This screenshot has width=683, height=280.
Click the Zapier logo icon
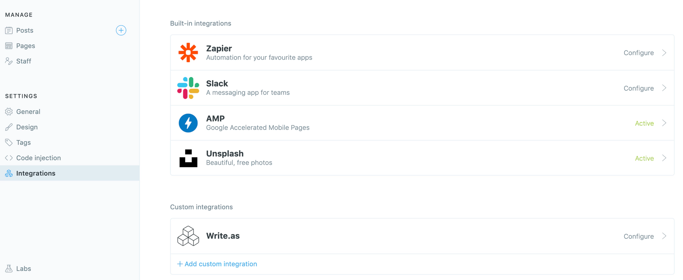[x=188, y=53]
